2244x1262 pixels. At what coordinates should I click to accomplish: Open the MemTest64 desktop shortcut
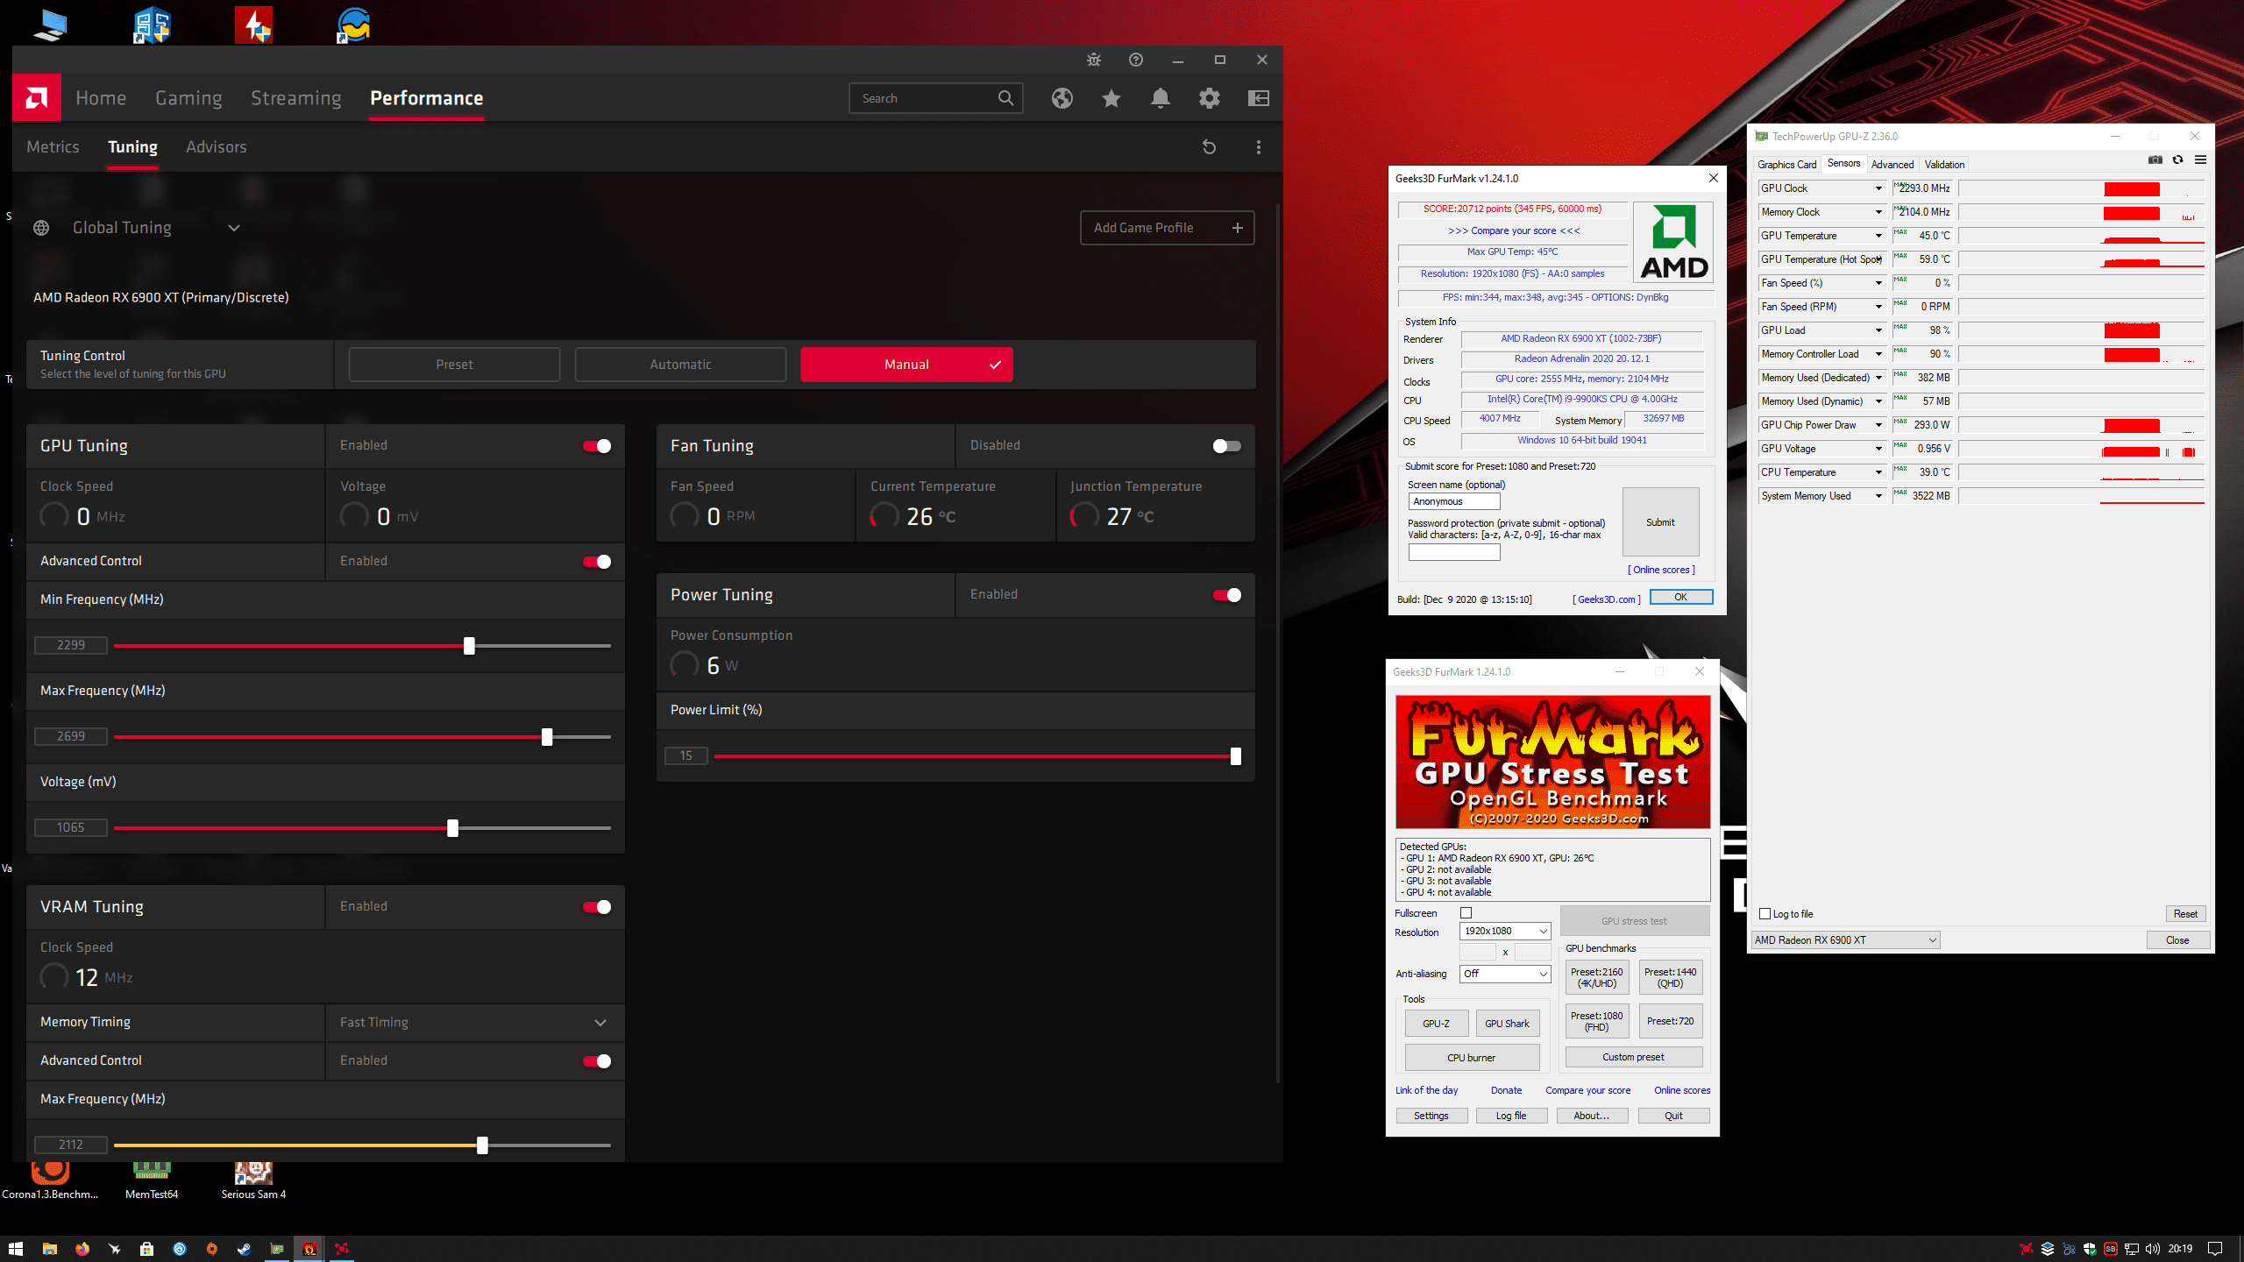[x=152, y=1180]
